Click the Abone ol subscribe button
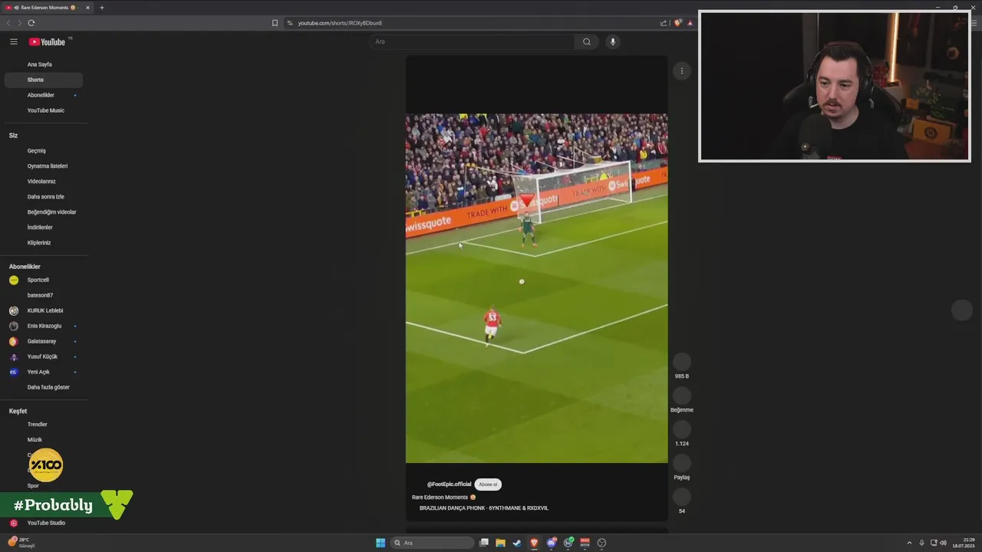This screenshot has width=982, height=552. point(488,485)
